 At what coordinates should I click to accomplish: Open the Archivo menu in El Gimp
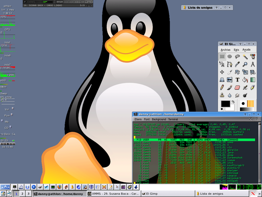[225, 50]
